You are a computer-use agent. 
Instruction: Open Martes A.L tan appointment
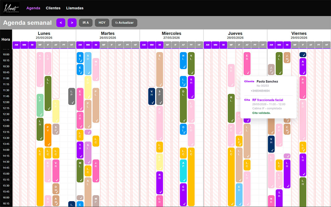tap(88, 192)
